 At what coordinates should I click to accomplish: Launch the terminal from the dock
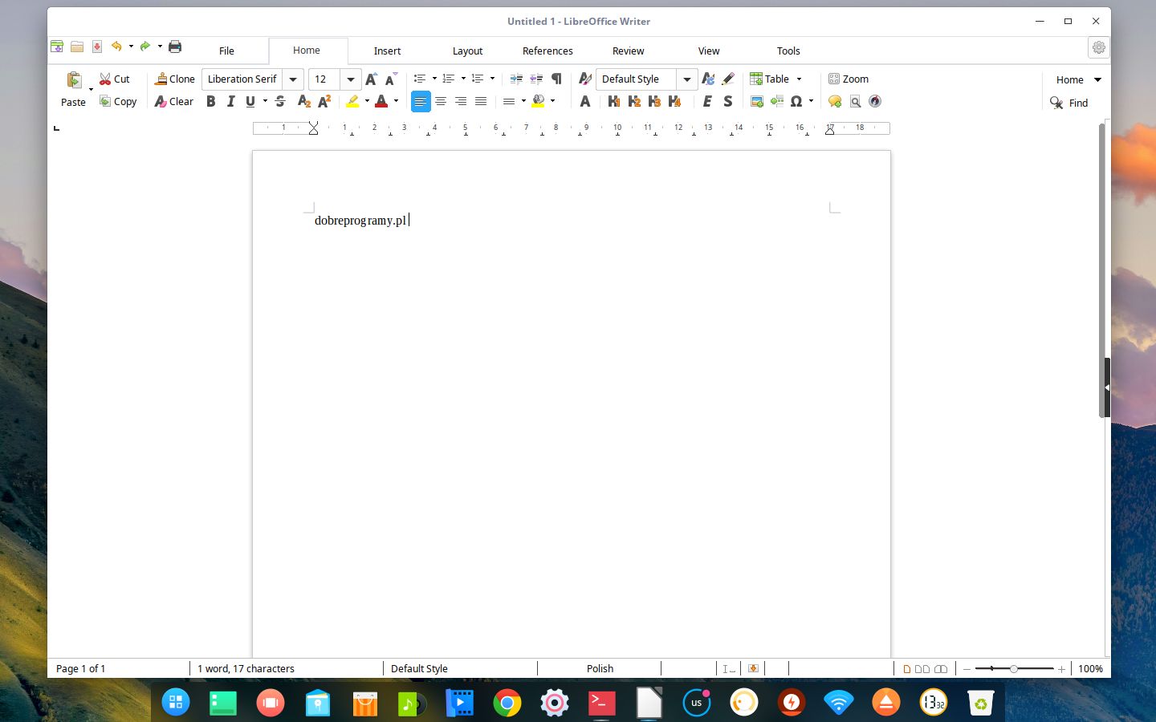[x=601, y=704]
